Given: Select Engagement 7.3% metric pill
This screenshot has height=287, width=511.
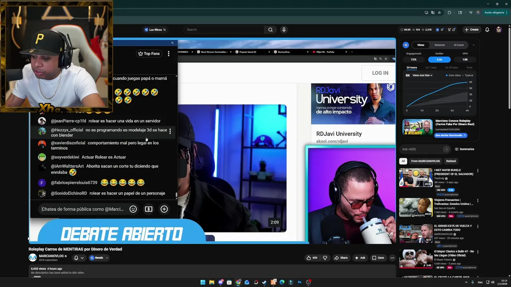Looking at the screenshot, I should click(x=414, y=59).
